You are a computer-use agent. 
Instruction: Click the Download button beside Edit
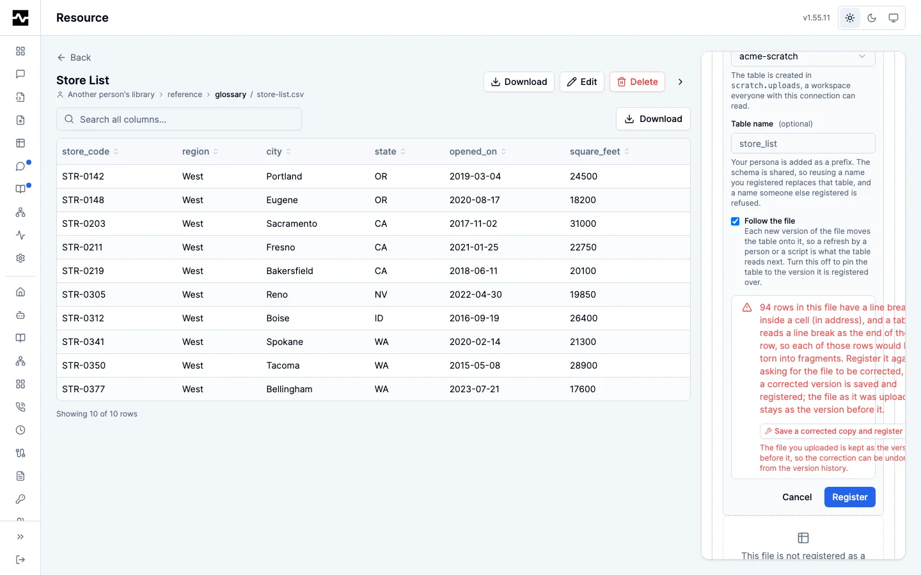coord(519,82)
